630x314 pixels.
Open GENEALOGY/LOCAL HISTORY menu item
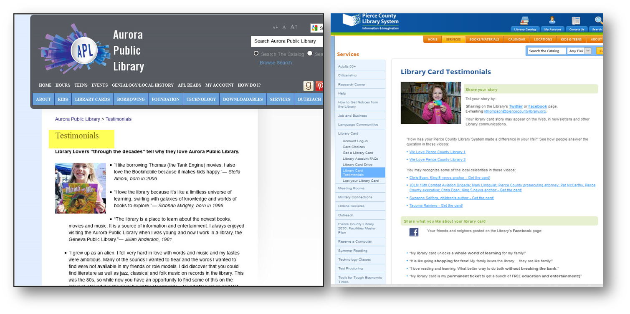tap(143, 85)
